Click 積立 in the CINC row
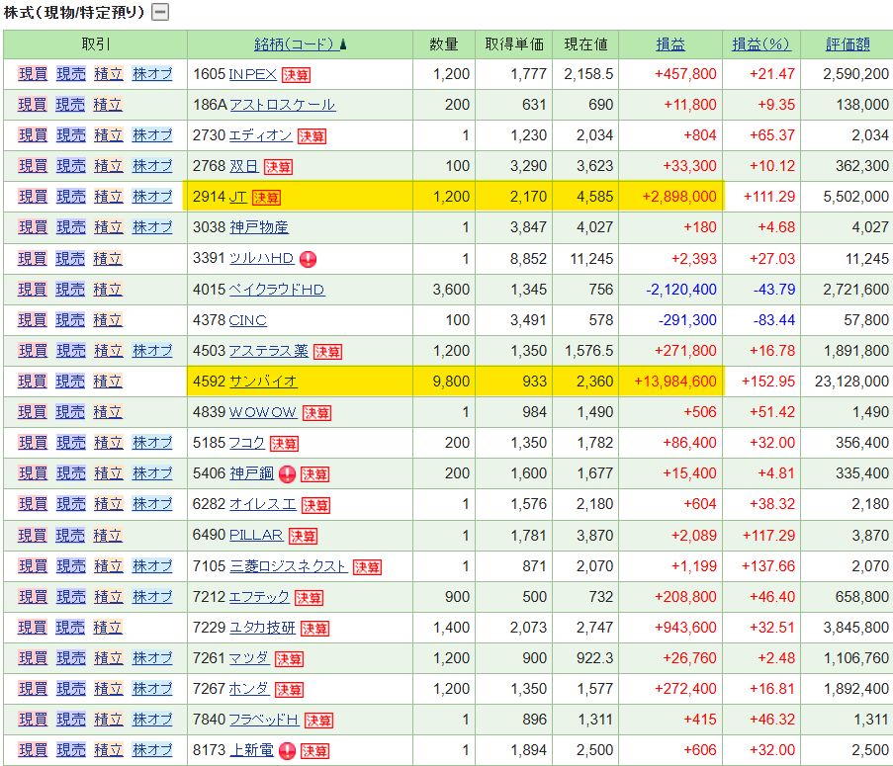The width and height of the screenshot is (893, 766). pyautogui.click(x=108, y=321)
